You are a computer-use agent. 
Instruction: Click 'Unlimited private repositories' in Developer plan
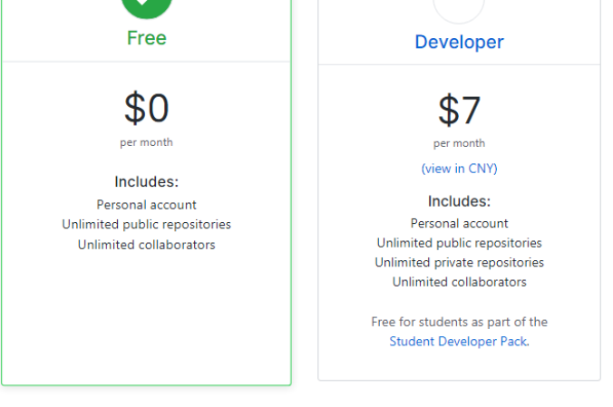point(460,262)
